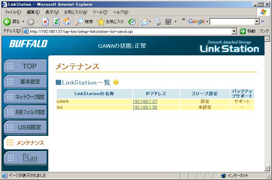The height and width of the screenshot is (180, 272).
Task: Click the サポート backup cell
Action: [x=242, y=102]
